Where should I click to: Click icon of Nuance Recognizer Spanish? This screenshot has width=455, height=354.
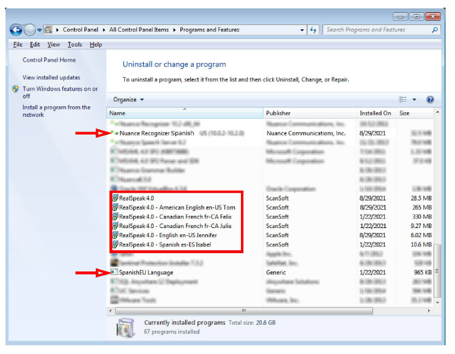pos(114,133)
